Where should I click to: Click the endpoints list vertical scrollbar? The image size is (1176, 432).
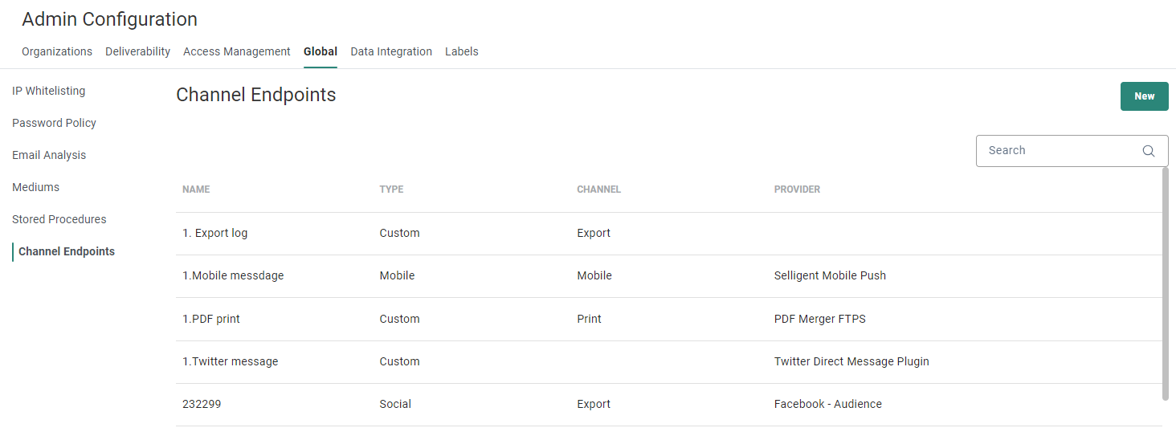pyautogui.click(x=1166, y=281)
